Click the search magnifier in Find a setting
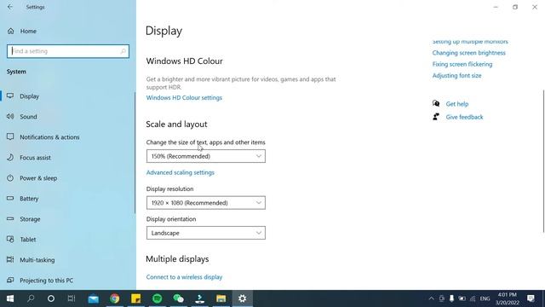Image resolution: width=545 pixels, height=307 pixels. pyautogui.click(x=123, y=51)
